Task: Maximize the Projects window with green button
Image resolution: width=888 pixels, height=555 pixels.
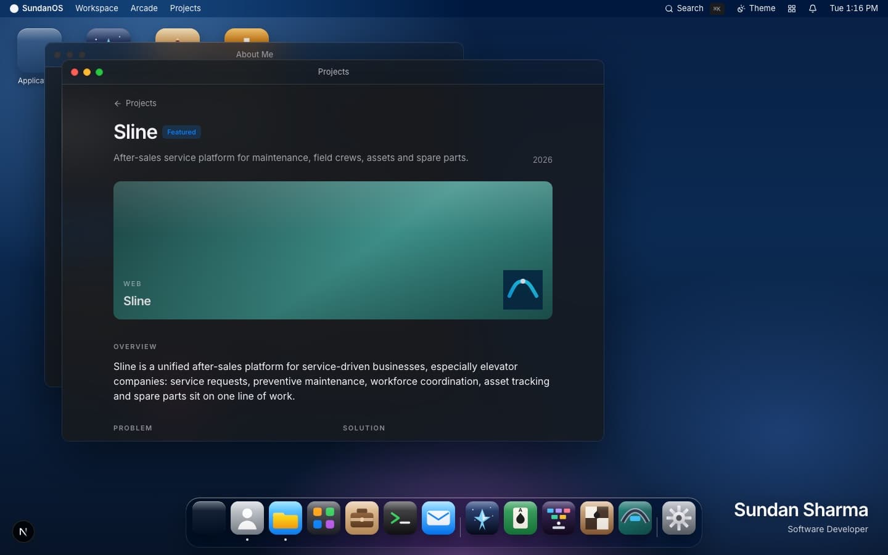Action: tap(99, 72)
